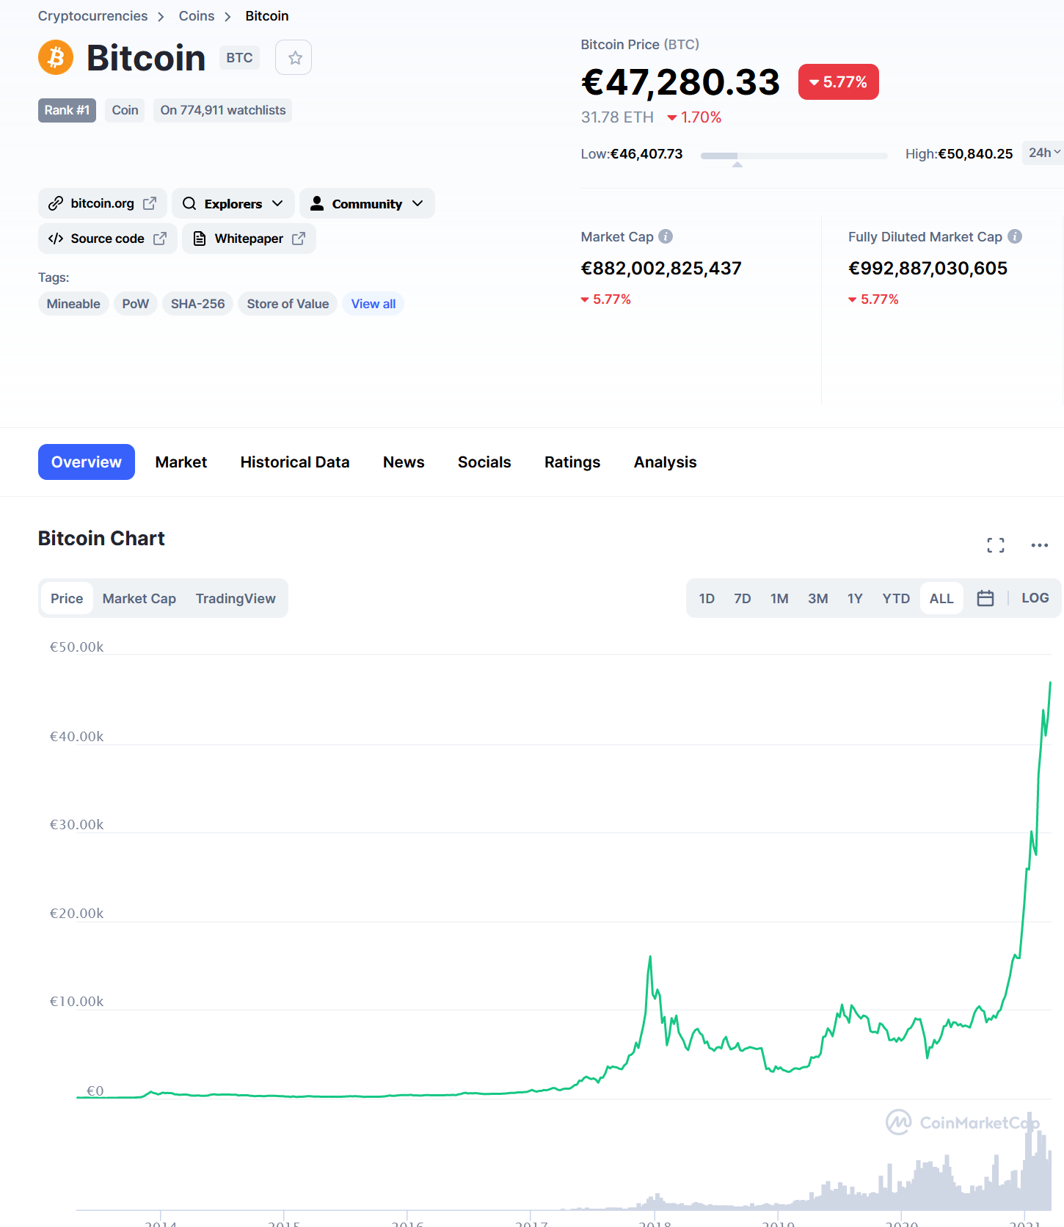1064x1227 pixels.
Task: Click the Mineable tag
Action: 73,304
